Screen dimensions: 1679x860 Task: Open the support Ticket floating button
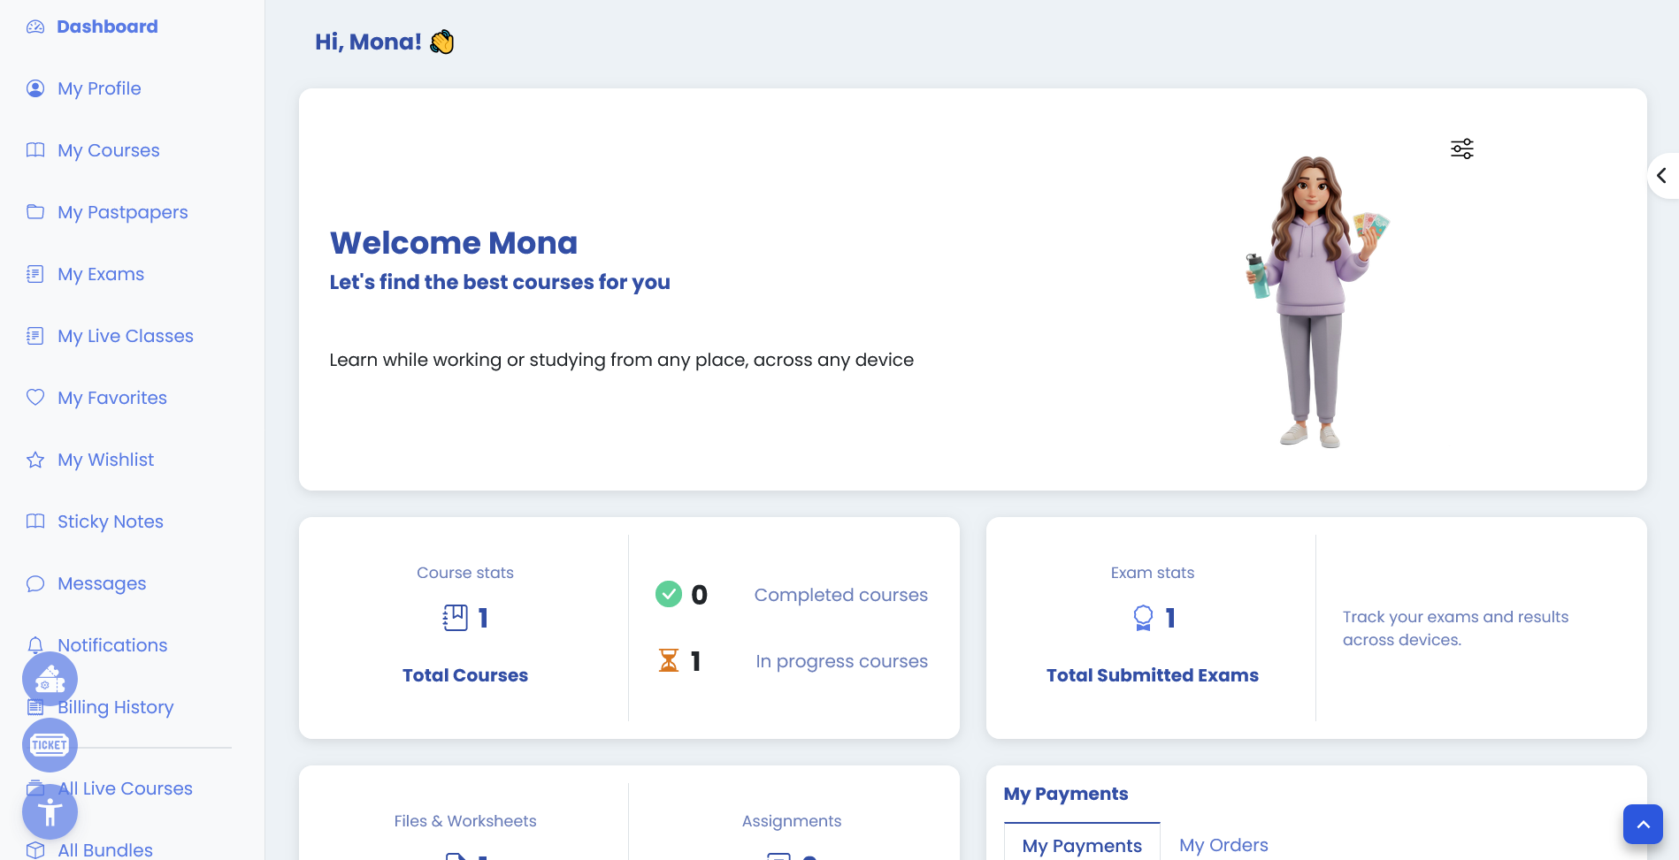coord(50,745)
